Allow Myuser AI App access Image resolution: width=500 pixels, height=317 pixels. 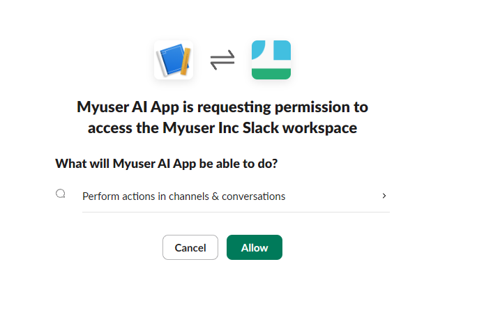pos(255,247)
